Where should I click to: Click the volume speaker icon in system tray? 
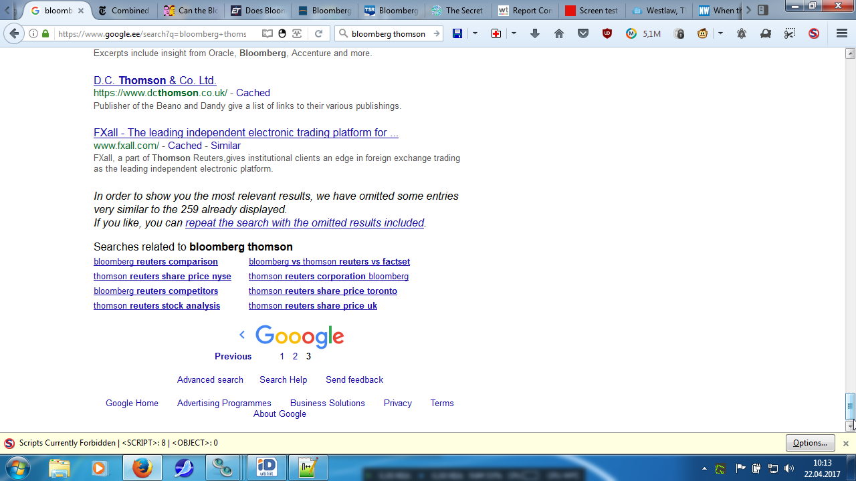789,468
